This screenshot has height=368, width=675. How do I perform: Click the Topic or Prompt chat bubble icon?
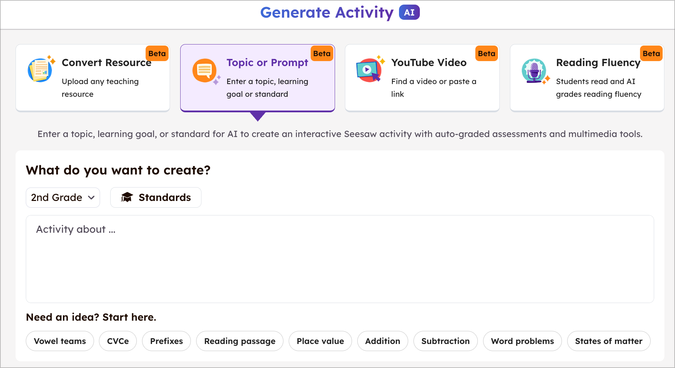click(x=205, y=70)
